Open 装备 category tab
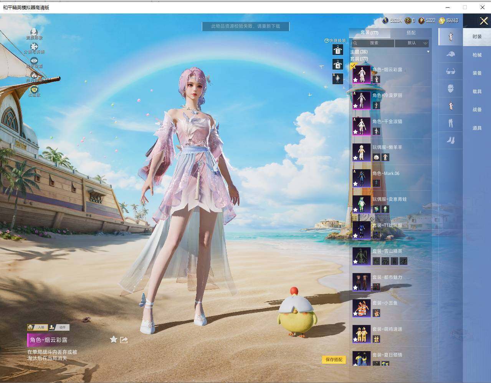Image resolution: width=491 pixels, height=383 pixels. 477,73
